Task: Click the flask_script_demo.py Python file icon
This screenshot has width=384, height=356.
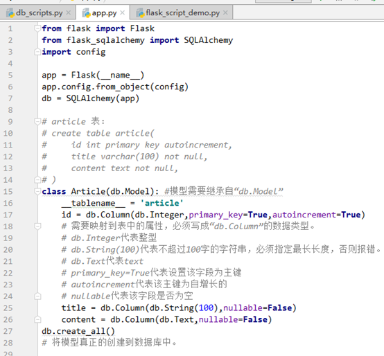Action: pos(140,12)
